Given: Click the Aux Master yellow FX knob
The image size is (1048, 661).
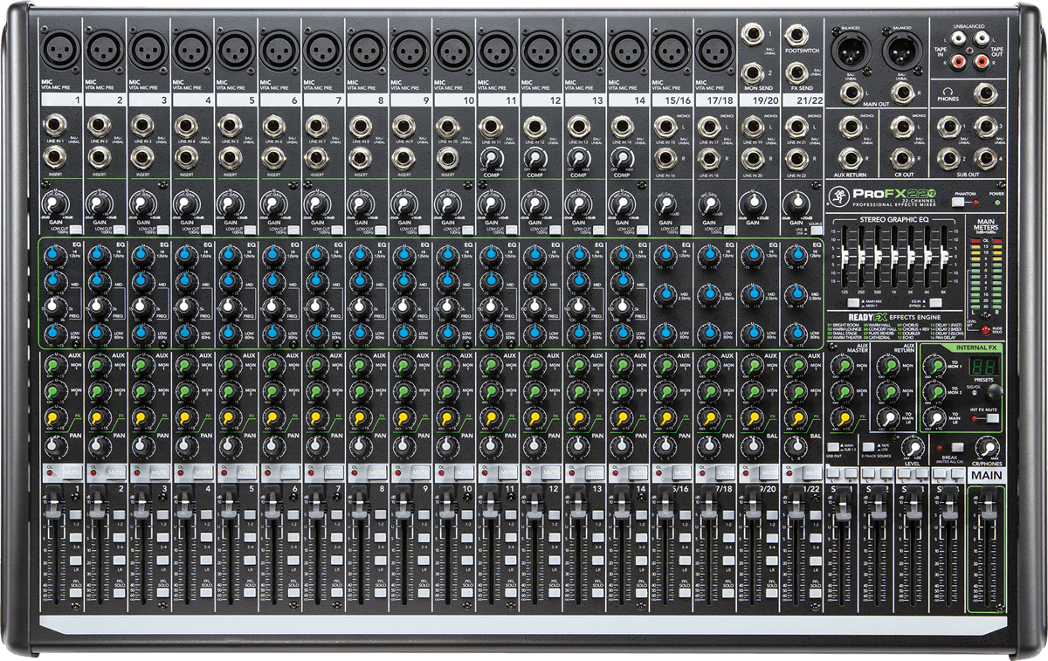Looking at the screenshot, I should click(x=843, y=419).
